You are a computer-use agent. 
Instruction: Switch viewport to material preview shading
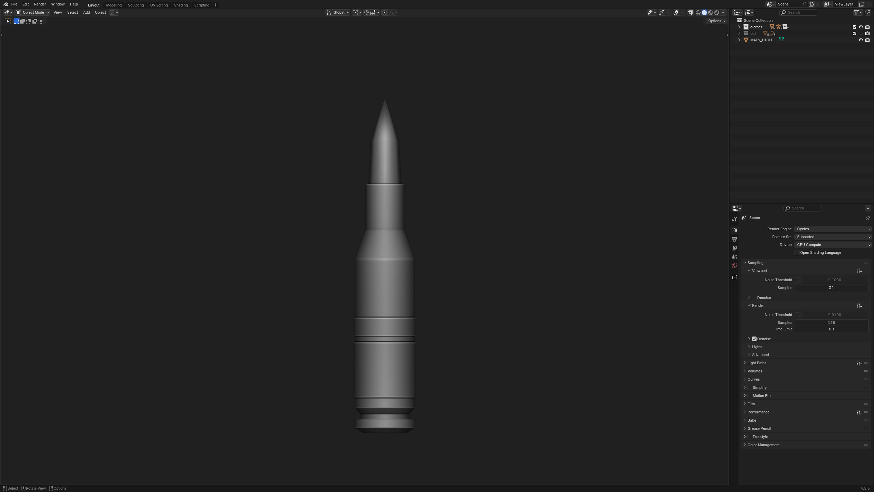point(710,13)
